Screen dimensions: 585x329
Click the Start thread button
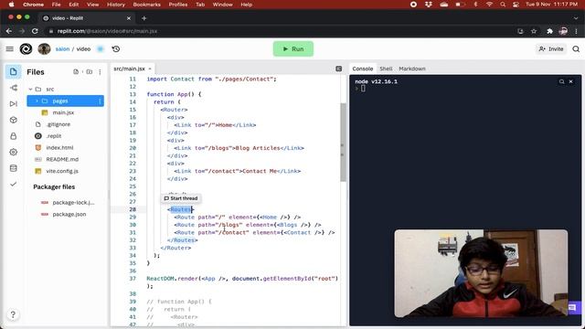coord(181,198)
